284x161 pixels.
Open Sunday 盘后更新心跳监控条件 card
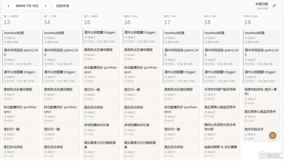coord(262,116)
